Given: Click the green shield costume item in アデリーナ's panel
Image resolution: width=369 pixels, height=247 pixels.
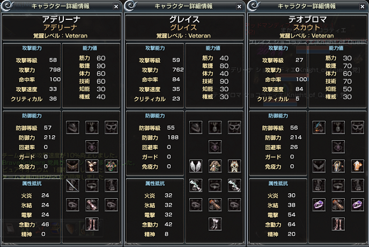Looking at the screenshot, I should (x=111, y=166).
